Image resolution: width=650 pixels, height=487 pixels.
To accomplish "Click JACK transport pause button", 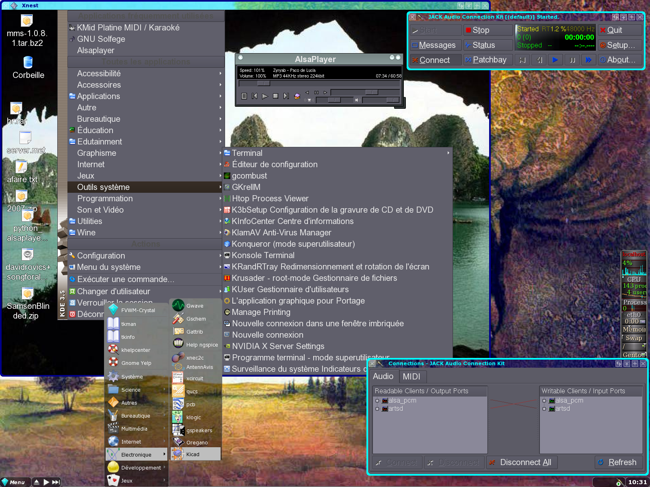I will (x=572, y=60).
